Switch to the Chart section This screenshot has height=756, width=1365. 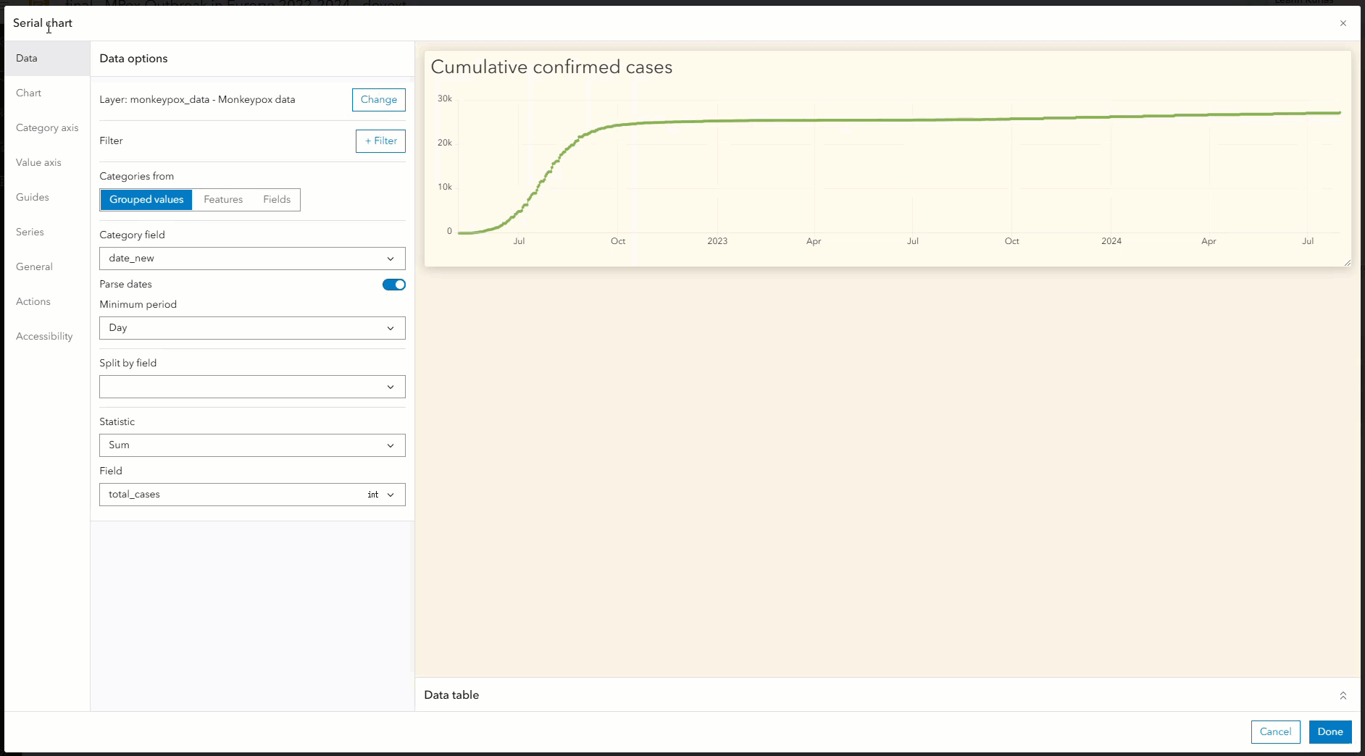coord(29,93)
